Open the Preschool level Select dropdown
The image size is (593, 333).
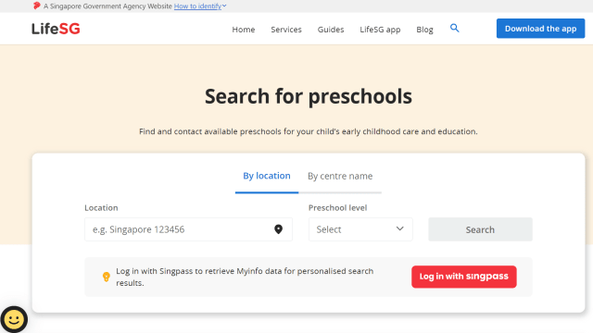click(360, 229)
